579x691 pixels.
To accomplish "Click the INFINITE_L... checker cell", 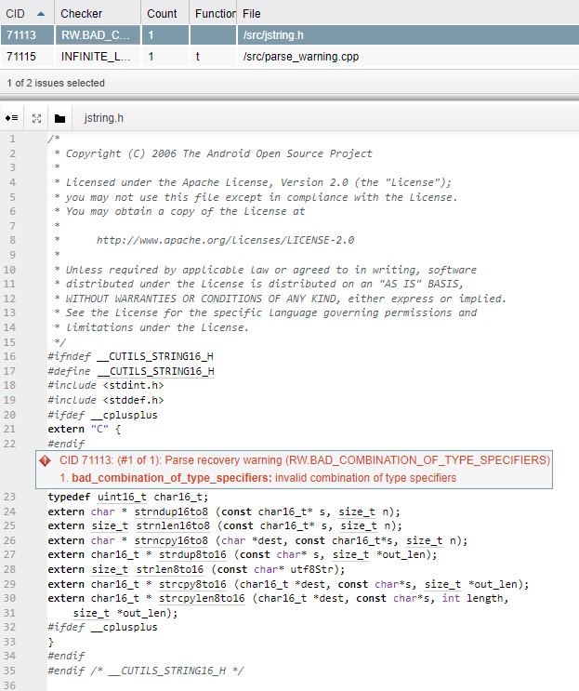I will coord(98,57).
